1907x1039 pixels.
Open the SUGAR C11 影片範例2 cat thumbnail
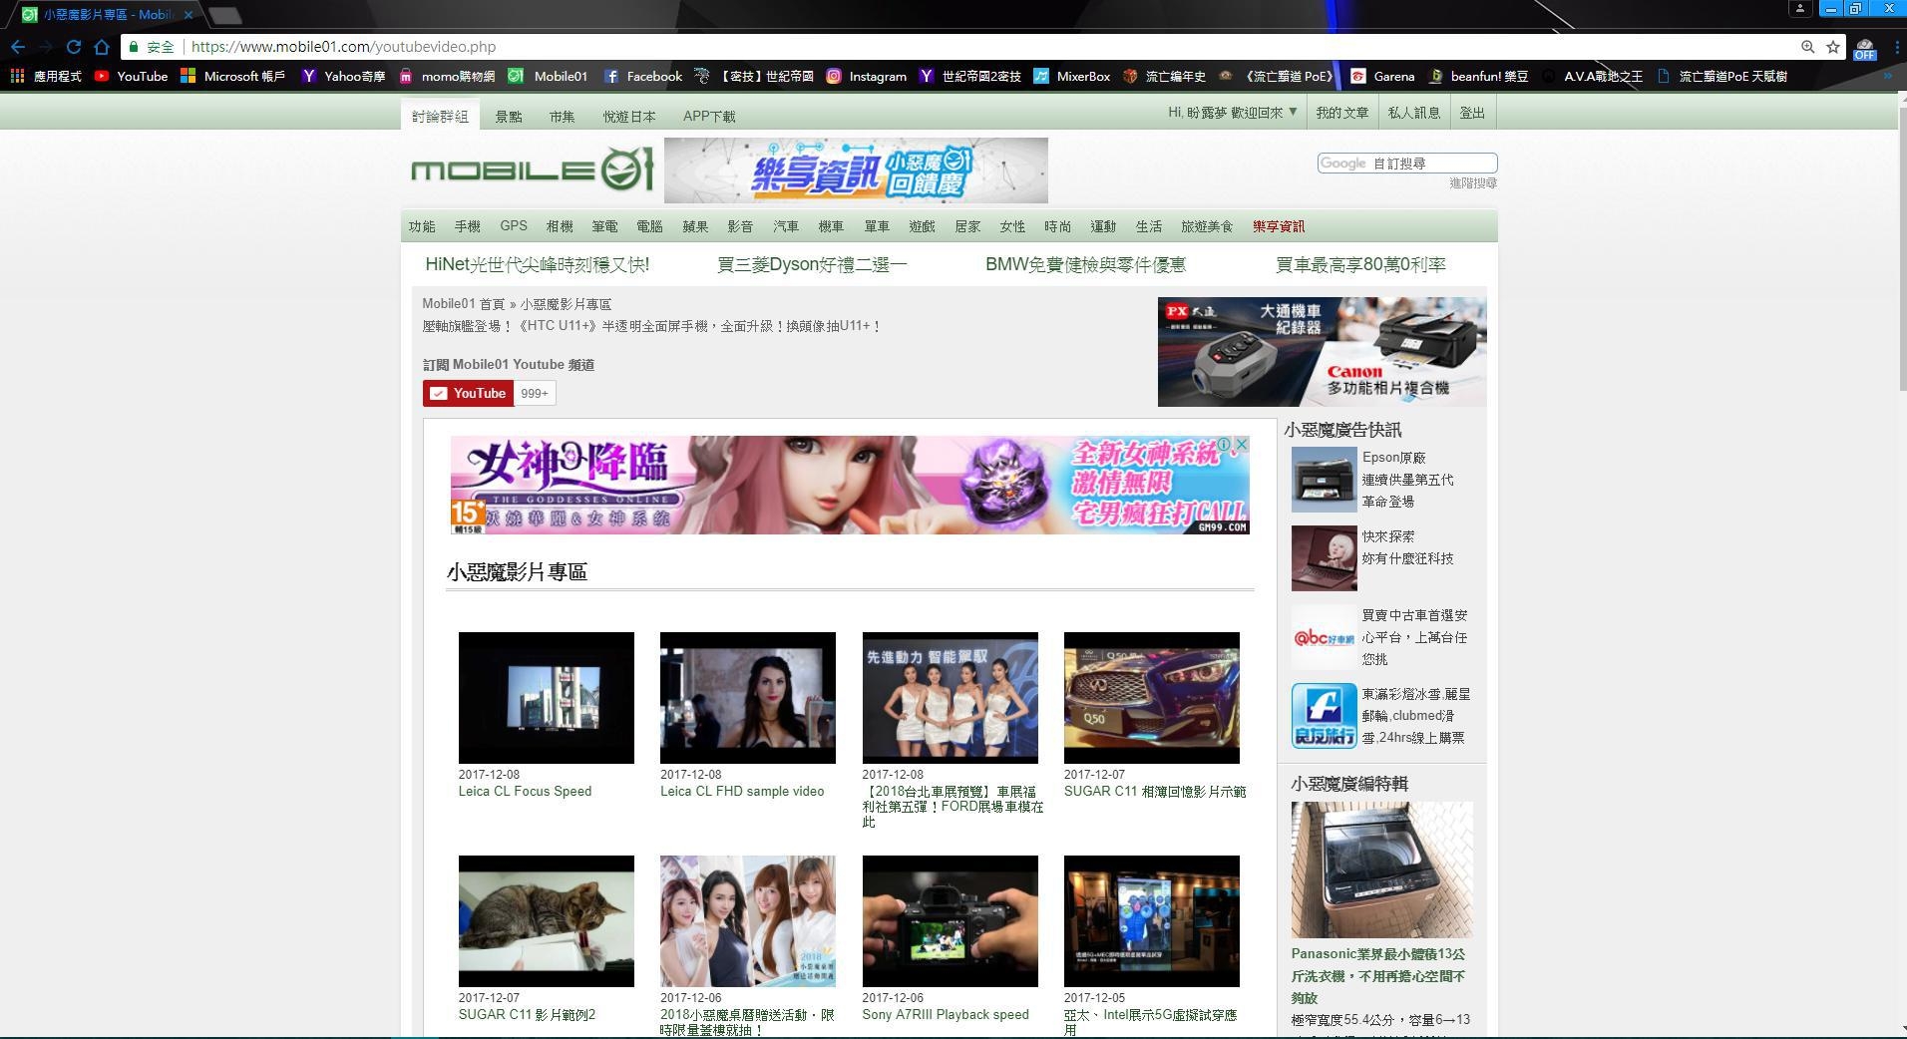pos(547,921)
